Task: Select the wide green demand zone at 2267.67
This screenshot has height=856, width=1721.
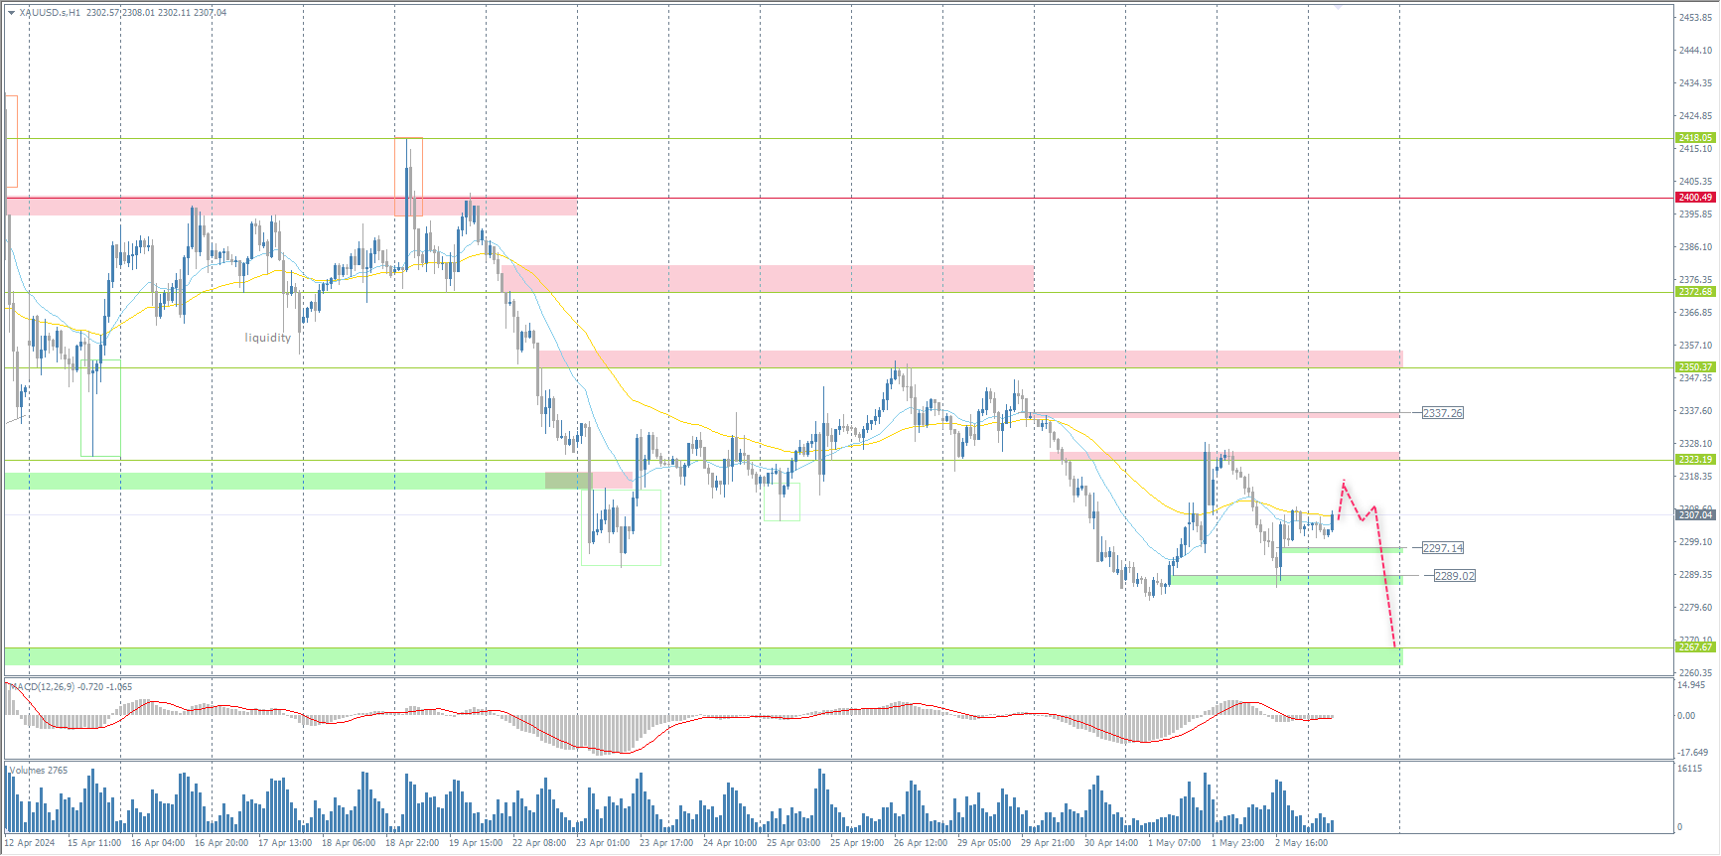Action: 703,656
